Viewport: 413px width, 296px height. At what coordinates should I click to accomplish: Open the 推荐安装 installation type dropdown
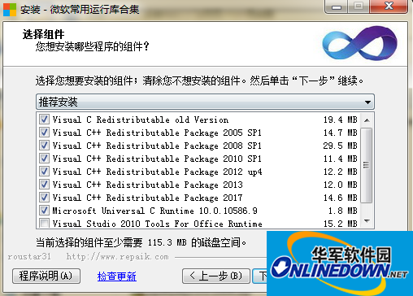(205, 102)
